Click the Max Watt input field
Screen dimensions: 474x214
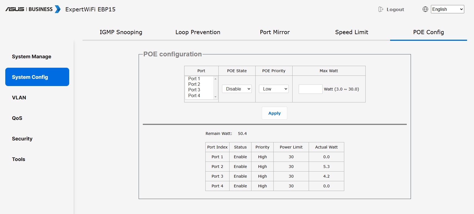pos(310,89)
